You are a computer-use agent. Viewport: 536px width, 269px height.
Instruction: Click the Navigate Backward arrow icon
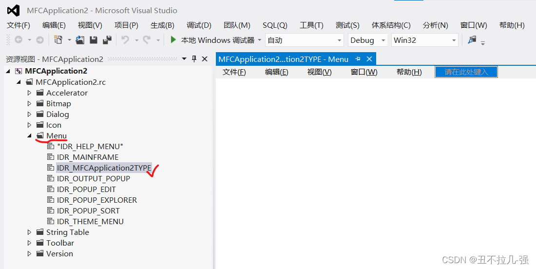coord(19,40)
